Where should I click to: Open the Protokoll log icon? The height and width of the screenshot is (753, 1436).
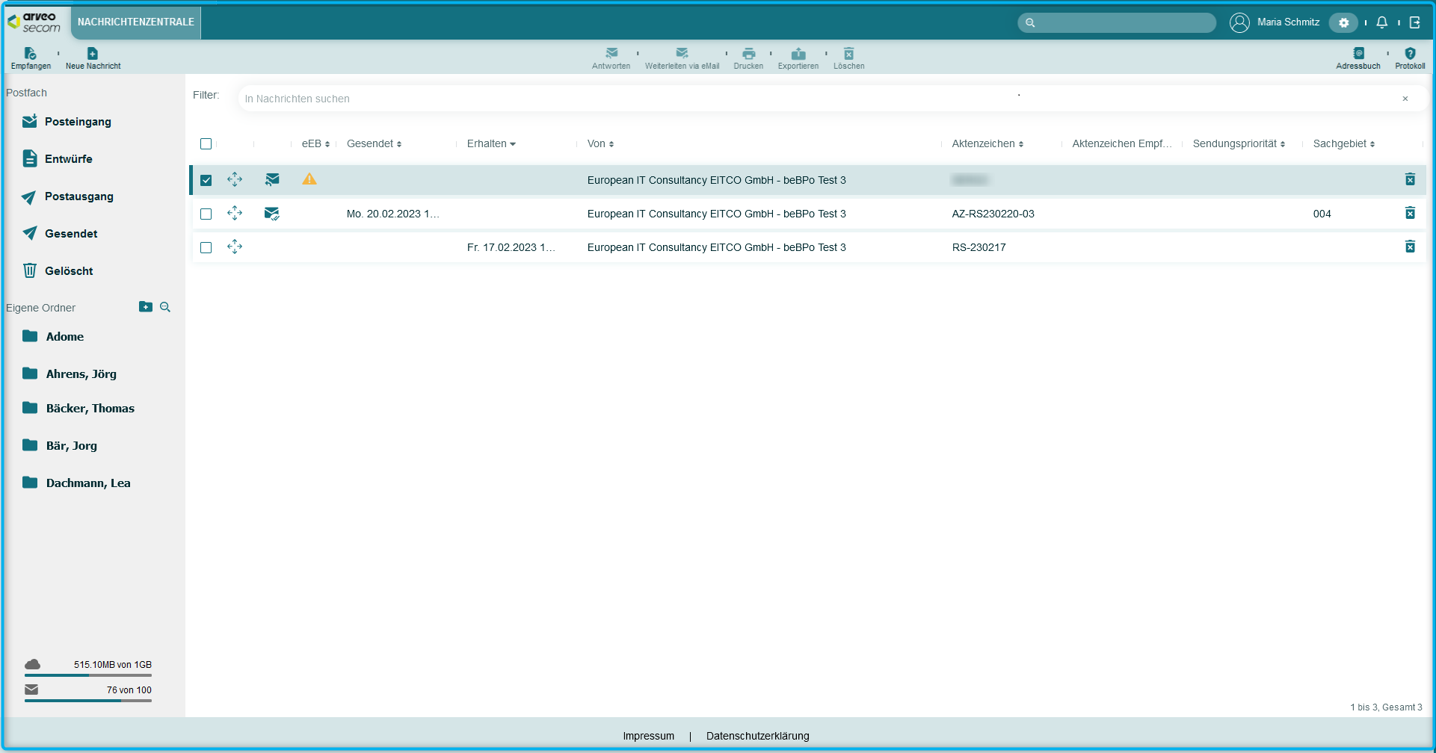(1409, 54)
